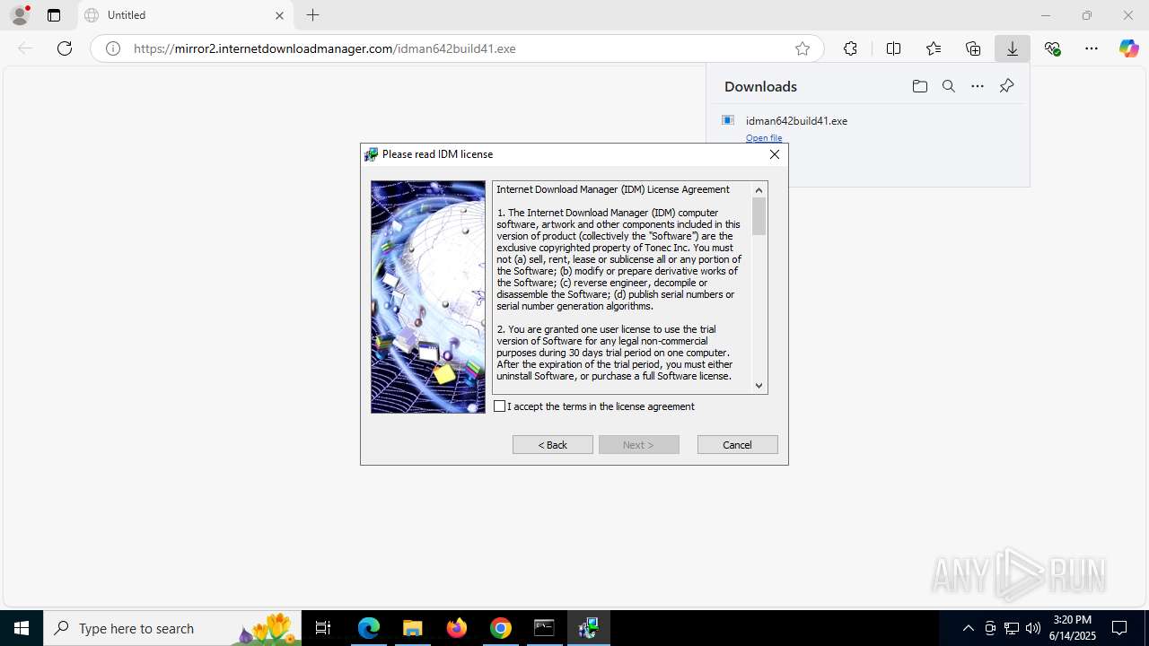Add this page to favorites star
The image size is (1149, 646).
click(803, 48)
